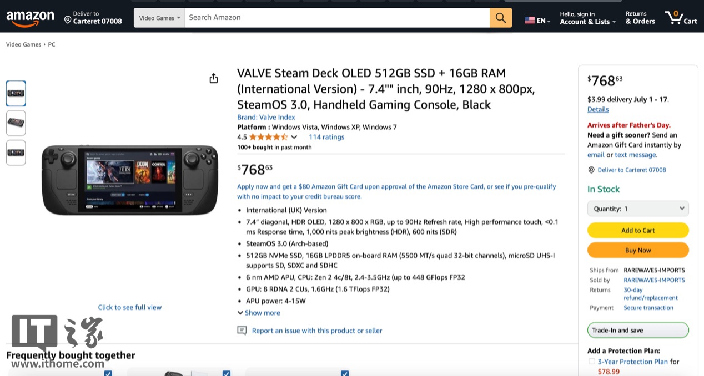Click into the Search Amazon field
Viewport: 704px width, 376px height.
tap(336, 18)
